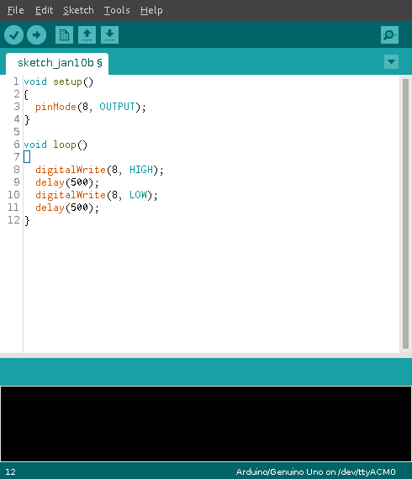This screenshot has width=412, height=479.
Task: Click the board info status text
Action: click(x=315, y=472)
